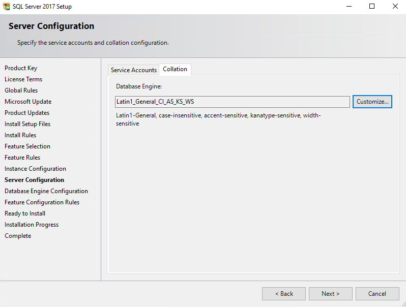Click Feature Selection in the navigation list
406x307 pixels.
[27, 146]
